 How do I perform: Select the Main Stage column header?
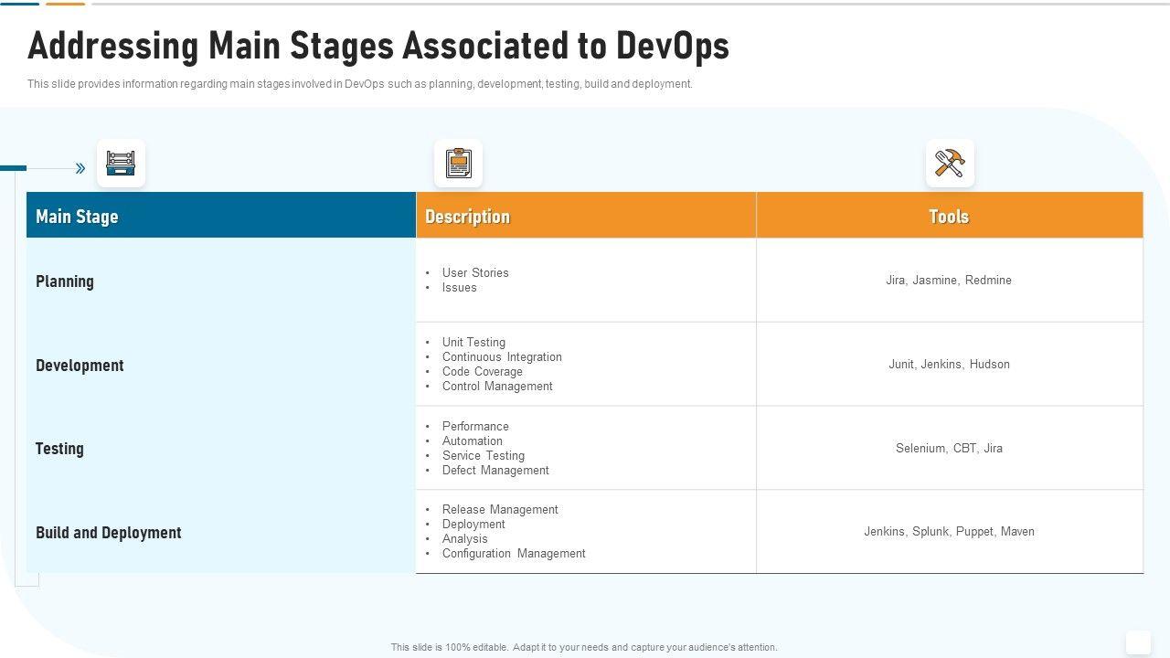coord(77,217)
